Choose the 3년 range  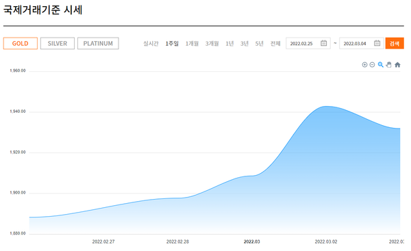(245, 44)
